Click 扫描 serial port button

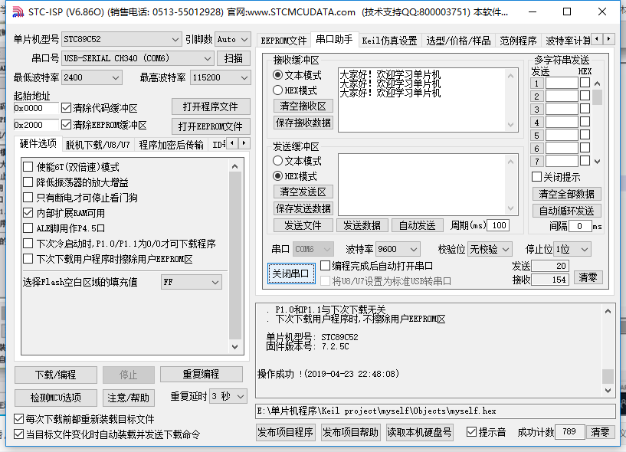(234, 58)
